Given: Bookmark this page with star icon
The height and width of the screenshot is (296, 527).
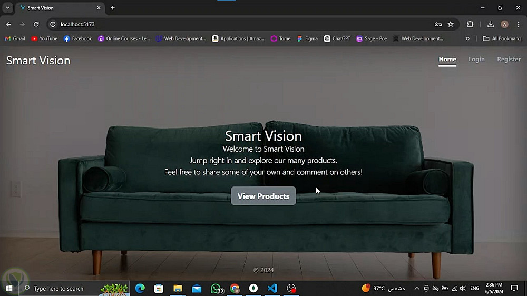Looking at the screenshot, I should (x=451, y=24).
